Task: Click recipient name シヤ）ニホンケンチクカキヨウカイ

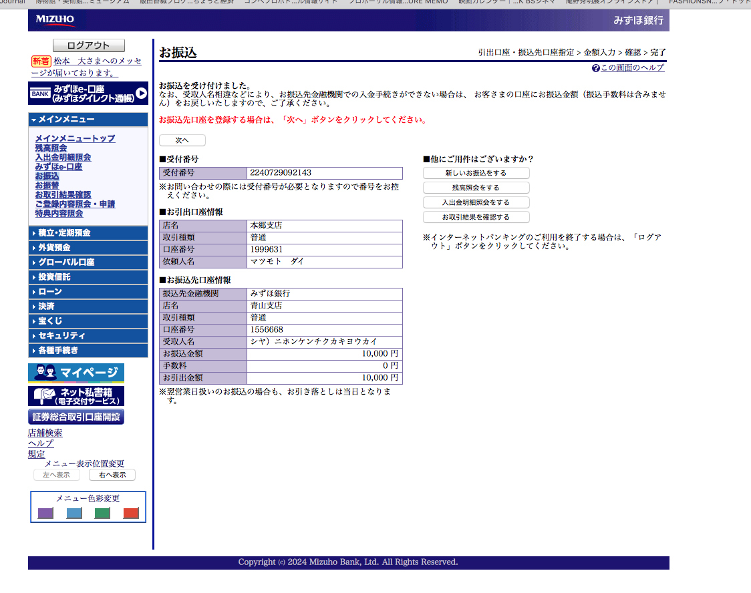Action: [314, 341]
